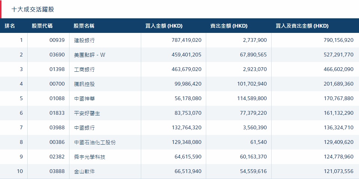The image size is (359, 179).
Task: Click stock name 中國神華
Action: 84,98
